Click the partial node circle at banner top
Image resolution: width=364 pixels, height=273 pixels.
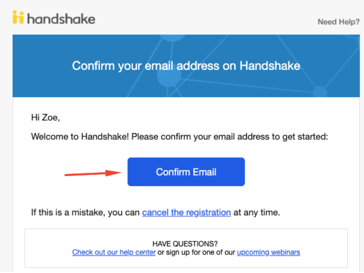172,38
